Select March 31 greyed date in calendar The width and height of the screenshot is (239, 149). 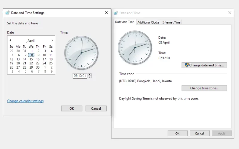pos(25,51)
